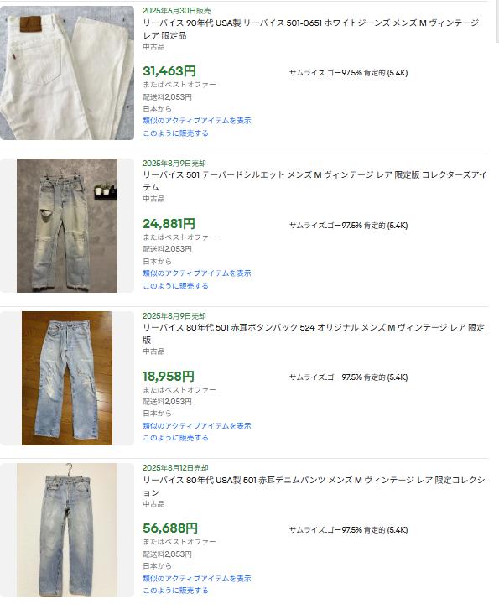Open seller info beside the 24,881円 listing

point(348,226)
